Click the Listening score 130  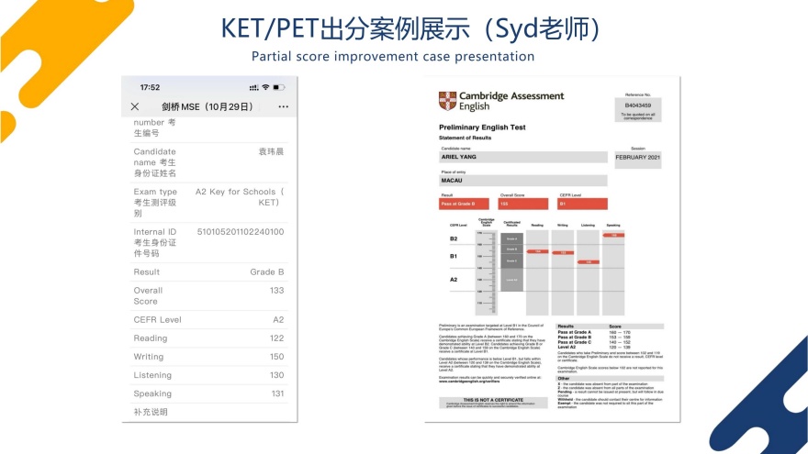tap(276, 375)
